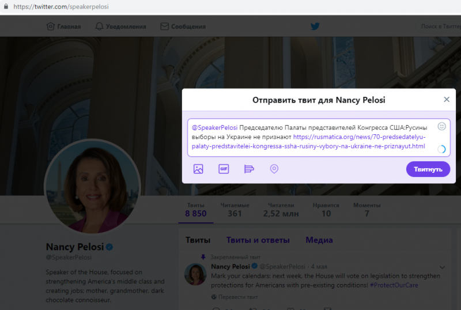Viewport: 461px width, 310px height.
Task: Open the emoji picker in tweet box
Action: [x=441, y=126]
